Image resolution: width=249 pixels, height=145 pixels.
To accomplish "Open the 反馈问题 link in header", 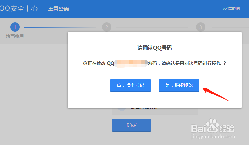I will (232, 8).
